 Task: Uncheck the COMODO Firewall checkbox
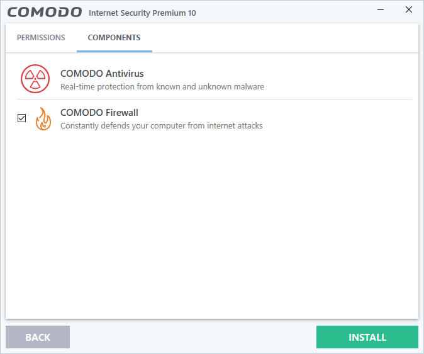22,118
